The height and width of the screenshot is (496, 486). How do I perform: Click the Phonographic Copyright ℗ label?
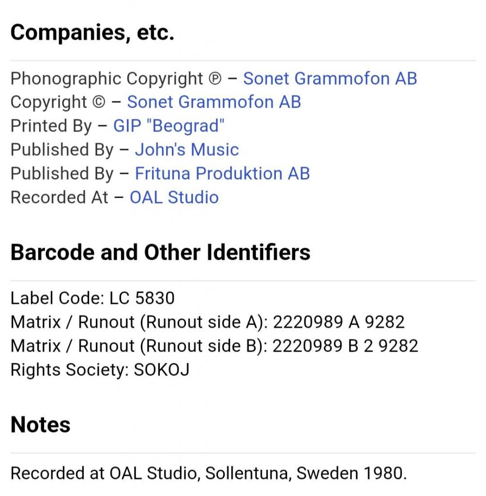click(x=116, y=78)
